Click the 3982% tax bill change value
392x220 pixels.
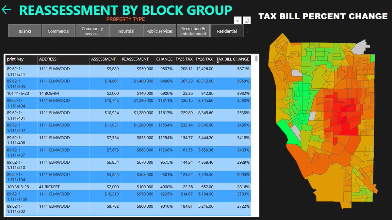pos(243,93)
